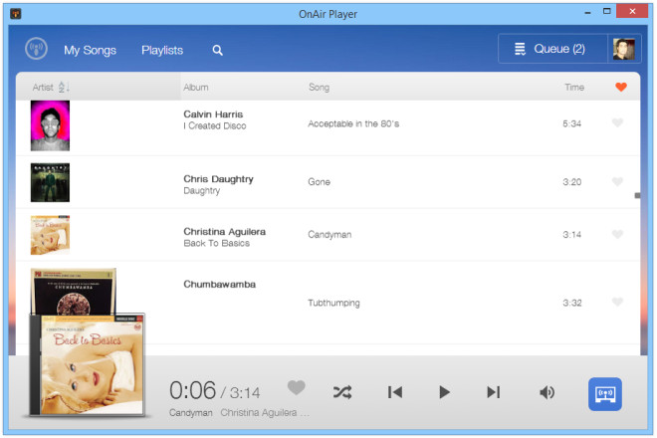Skip to the previous track
Image resolution: width=657 pixels, height=438 pixels.
(x=395, y=392)
